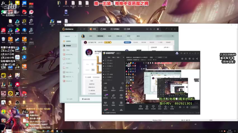Screen dimensions: 238x133
Task: Switch to 场景2 scene tab
Action: (x=114, y=57)
